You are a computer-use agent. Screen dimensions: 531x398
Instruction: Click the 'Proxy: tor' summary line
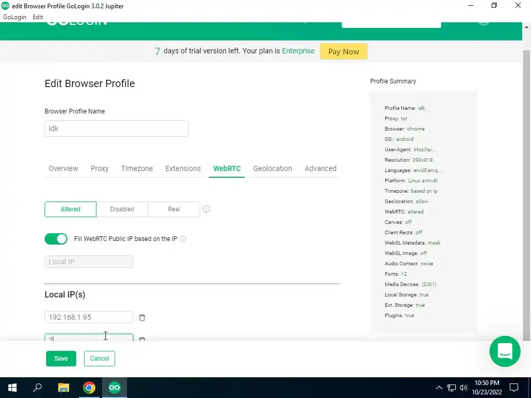click(396, 119)
